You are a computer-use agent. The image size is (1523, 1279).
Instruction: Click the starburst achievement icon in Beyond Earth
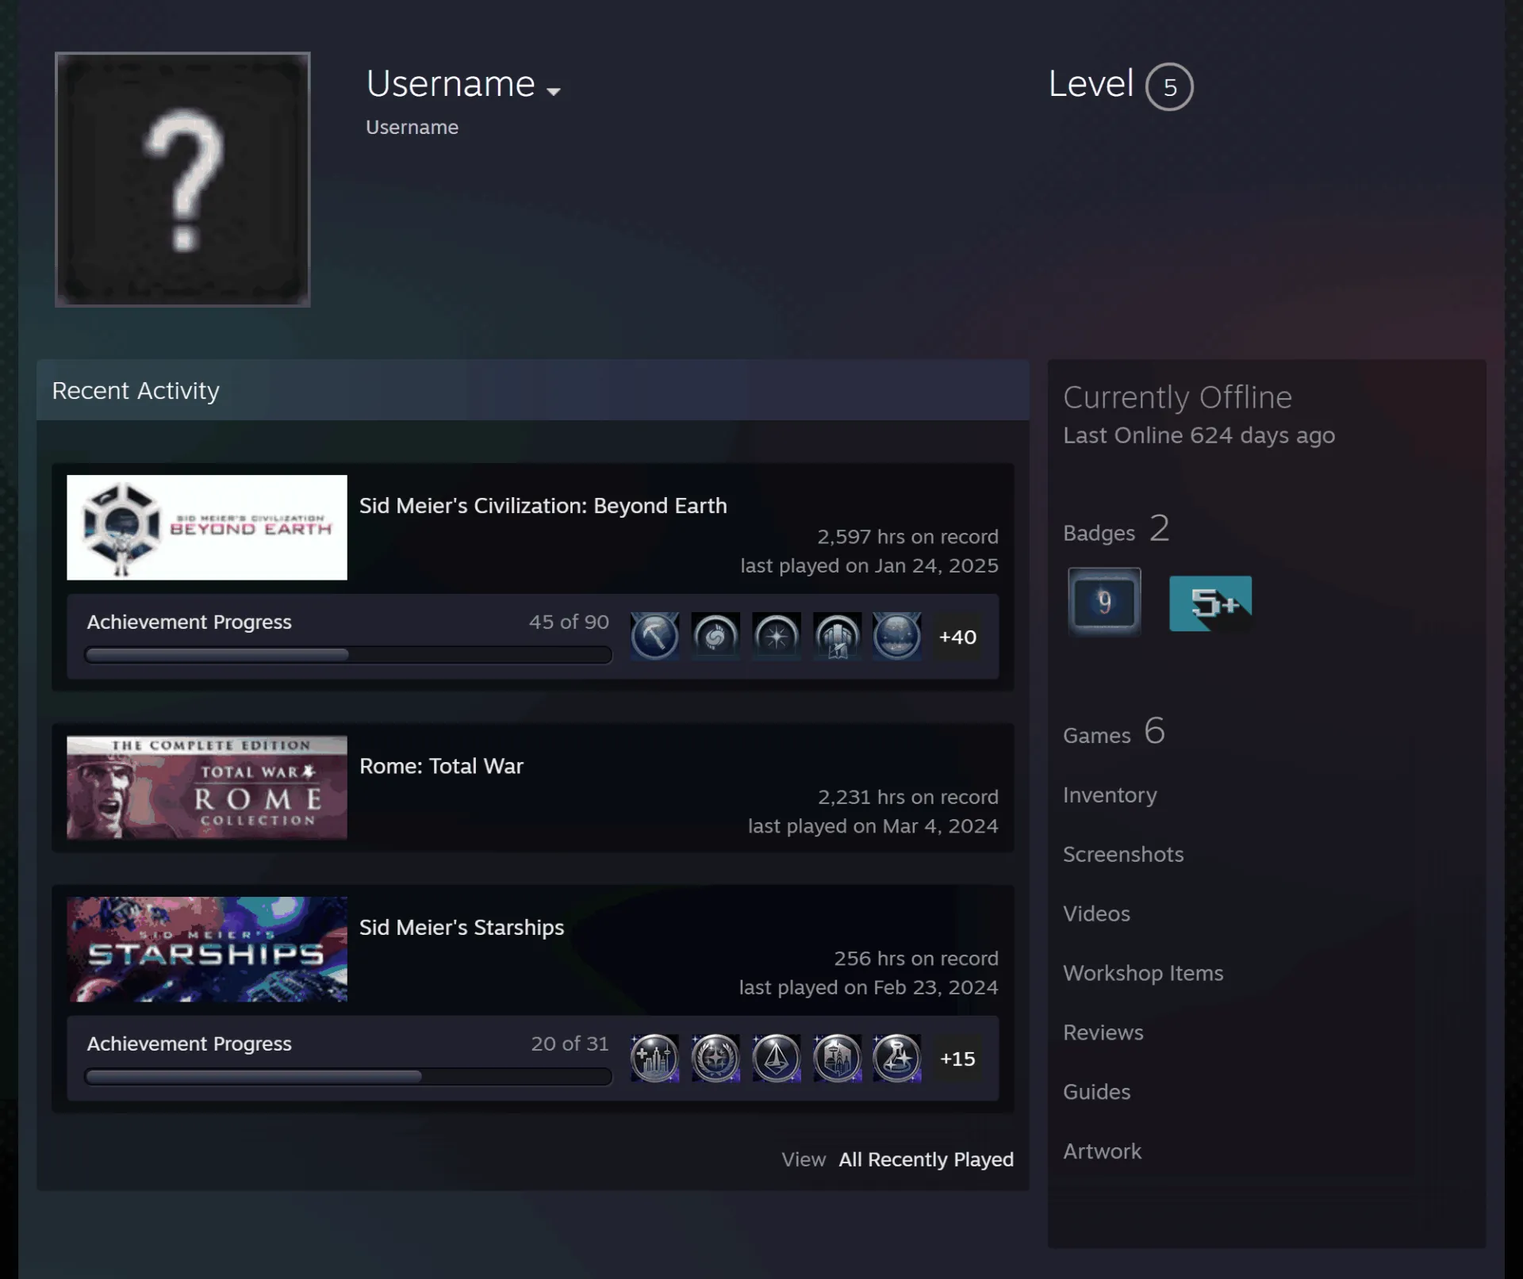[x=776, y=636]
